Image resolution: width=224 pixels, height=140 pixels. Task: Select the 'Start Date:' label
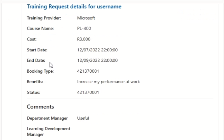click(37, 50)
